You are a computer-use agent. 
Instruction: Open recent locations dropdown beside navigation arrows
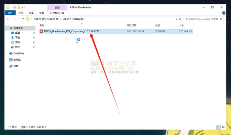[19, 19]
